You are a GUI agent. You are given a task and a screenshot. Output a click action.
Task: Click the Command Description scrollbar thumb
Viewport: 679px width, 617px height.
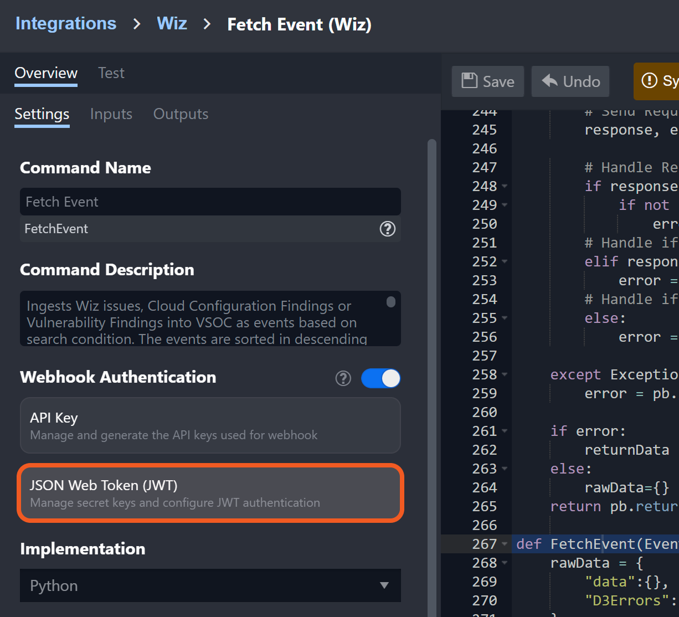click(x=391, y=302)
